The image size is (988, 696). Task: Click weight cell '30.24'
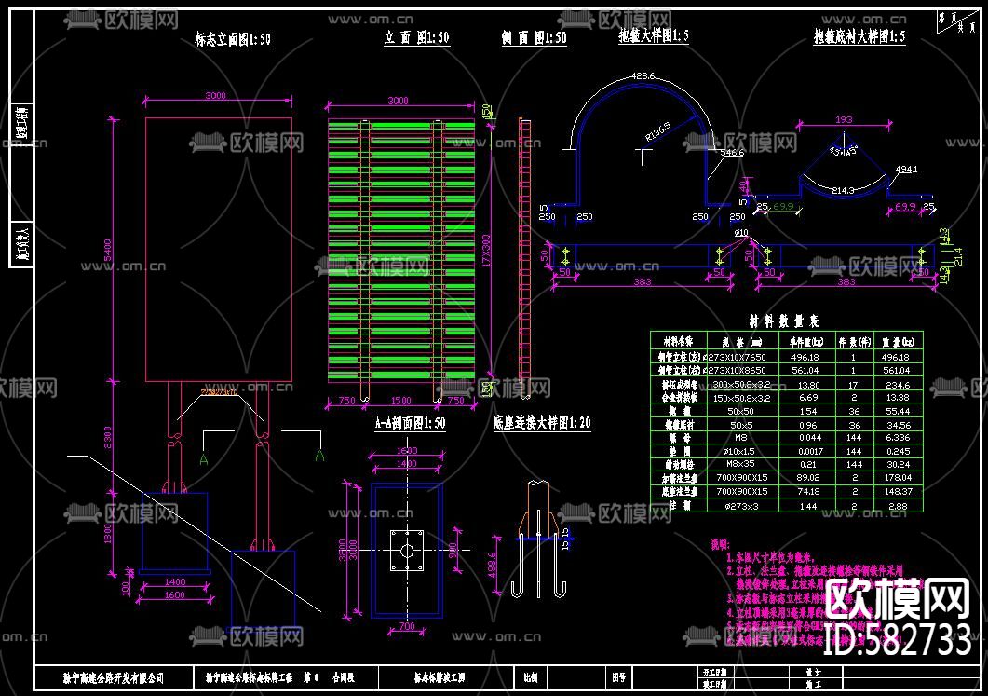898,464
